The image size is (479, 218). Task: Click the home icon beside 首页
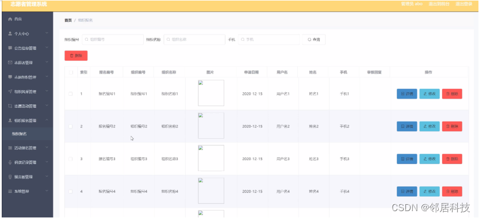coord(10,19)
